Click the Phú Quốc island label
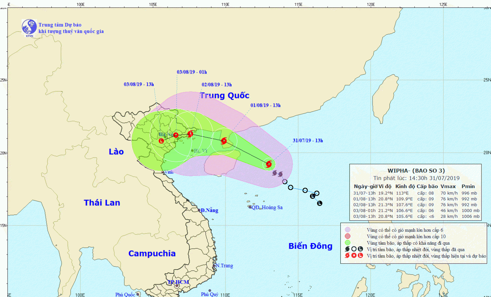This screenshot has width=491, height=297. point(125,295)
